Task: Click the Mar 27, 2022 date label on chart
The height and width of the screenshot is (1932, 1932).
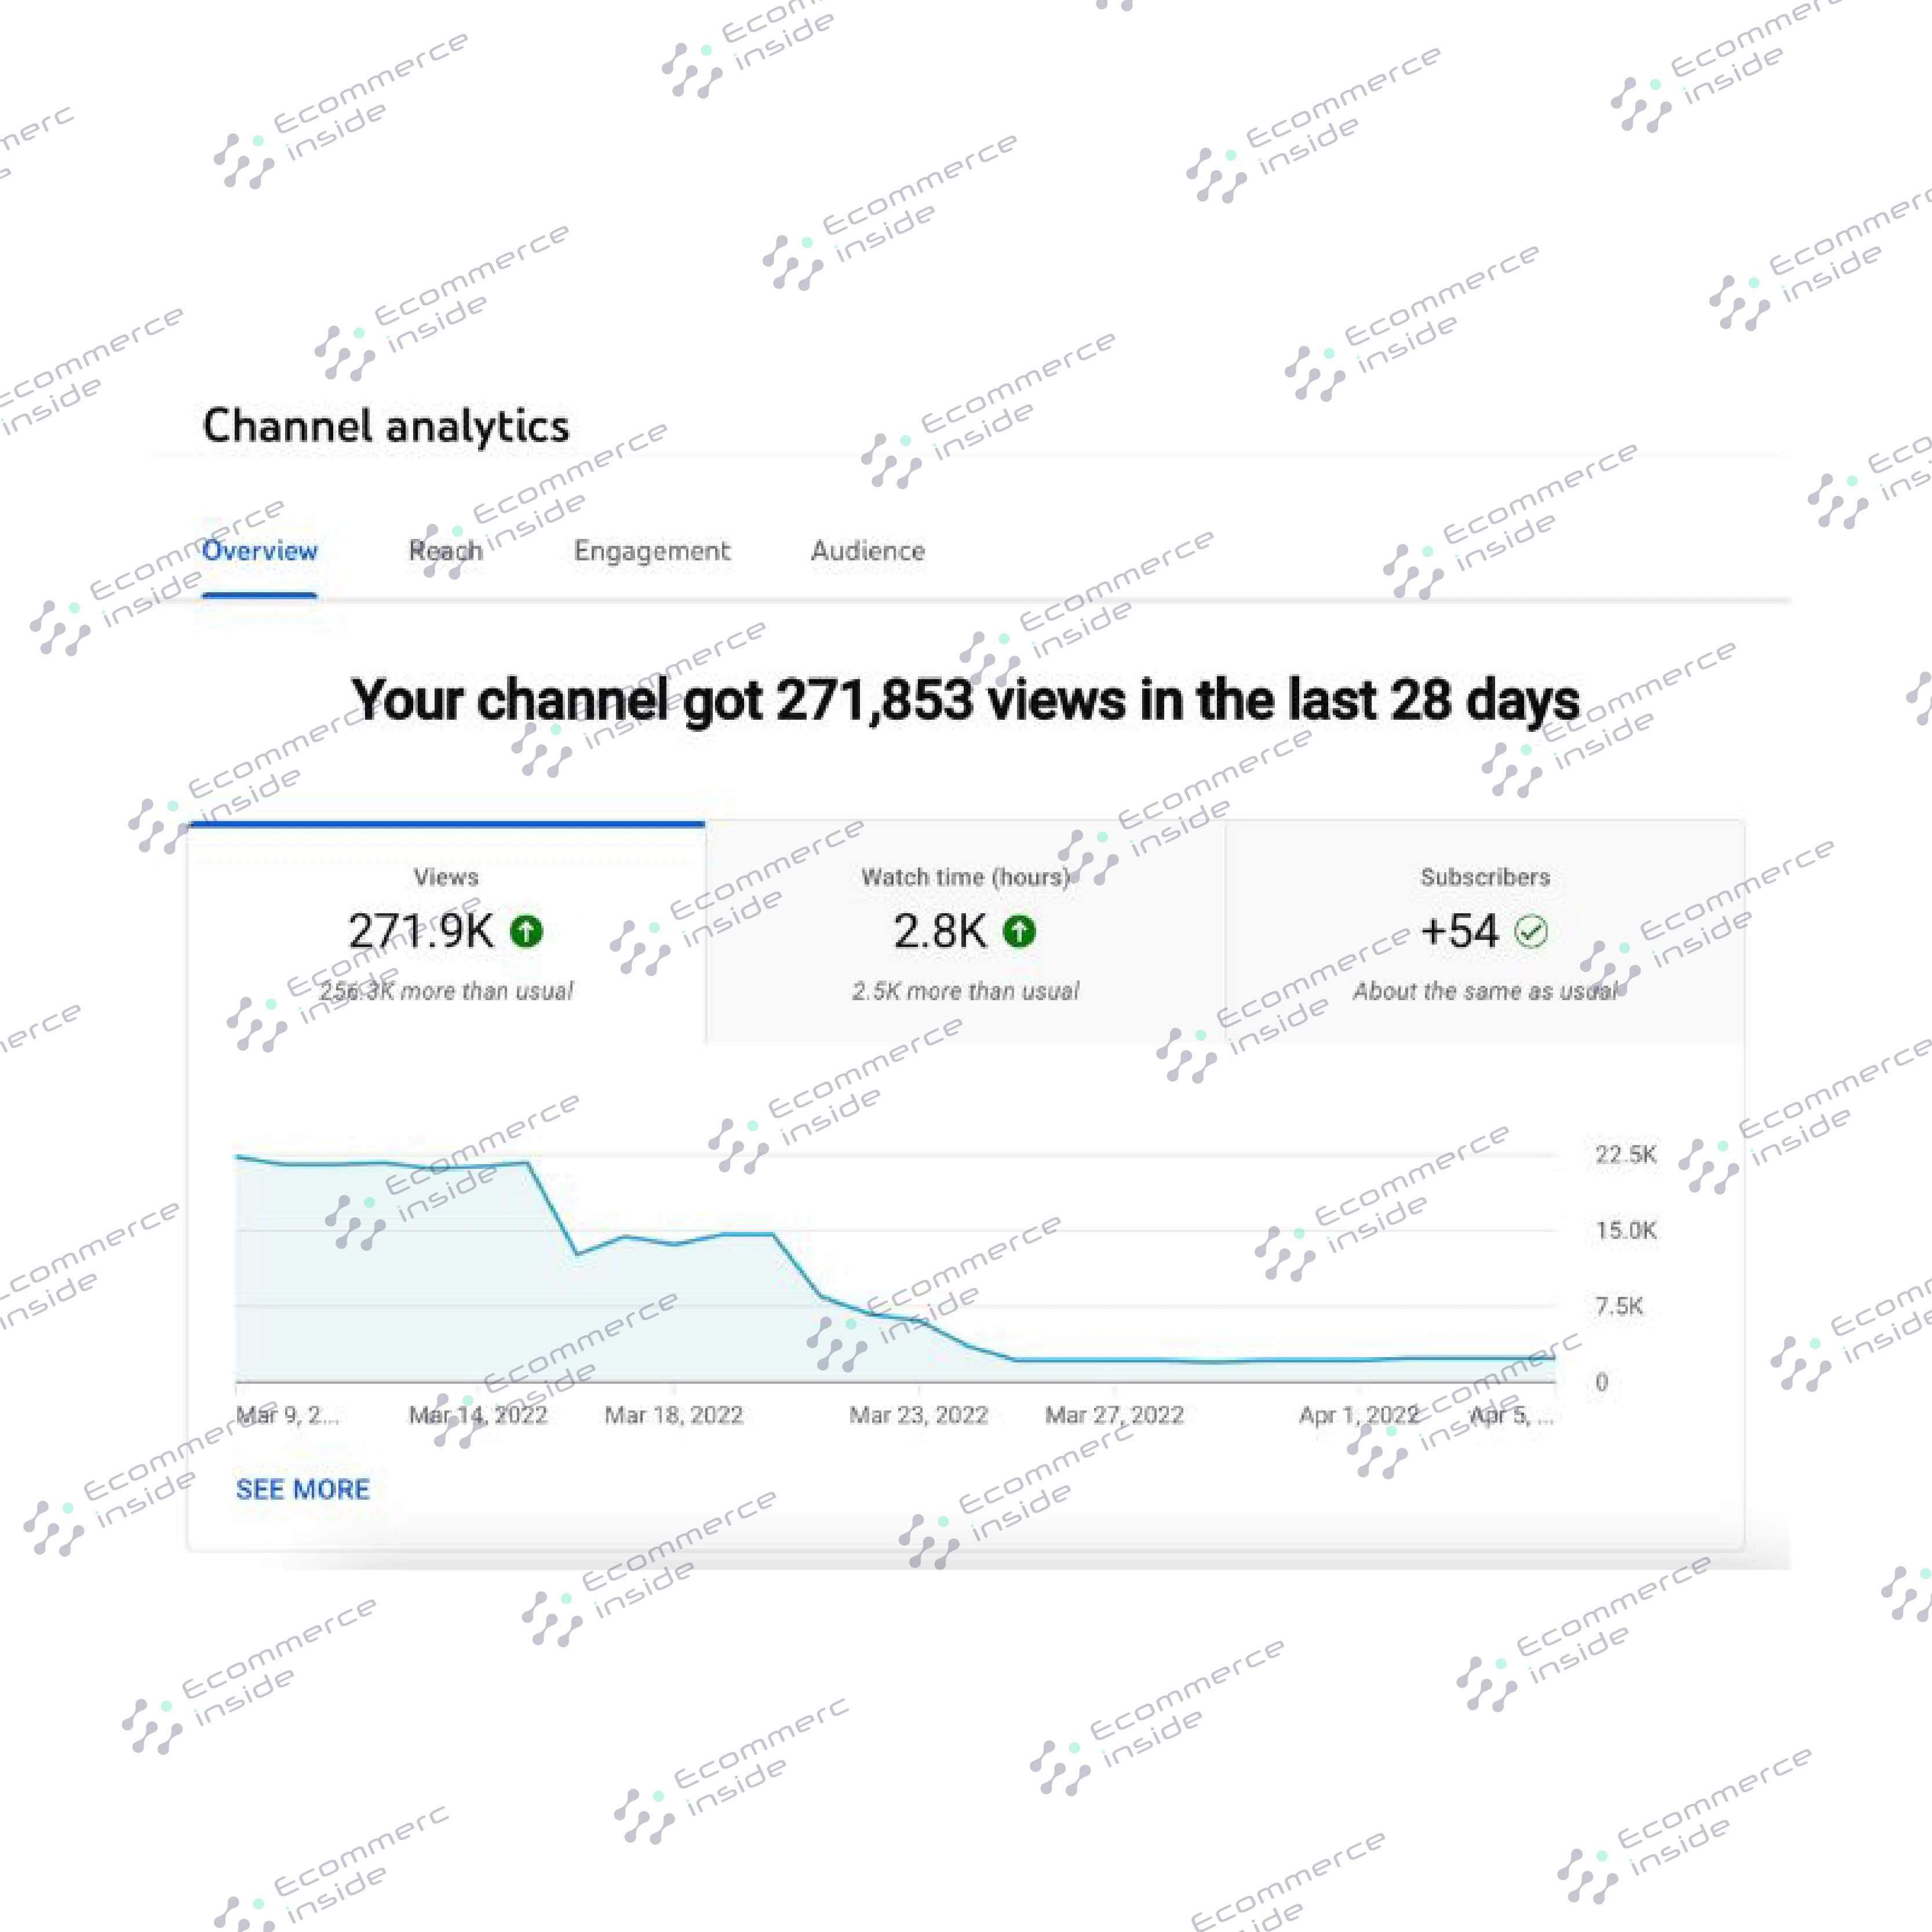Action: (x=1115, y=1415)
